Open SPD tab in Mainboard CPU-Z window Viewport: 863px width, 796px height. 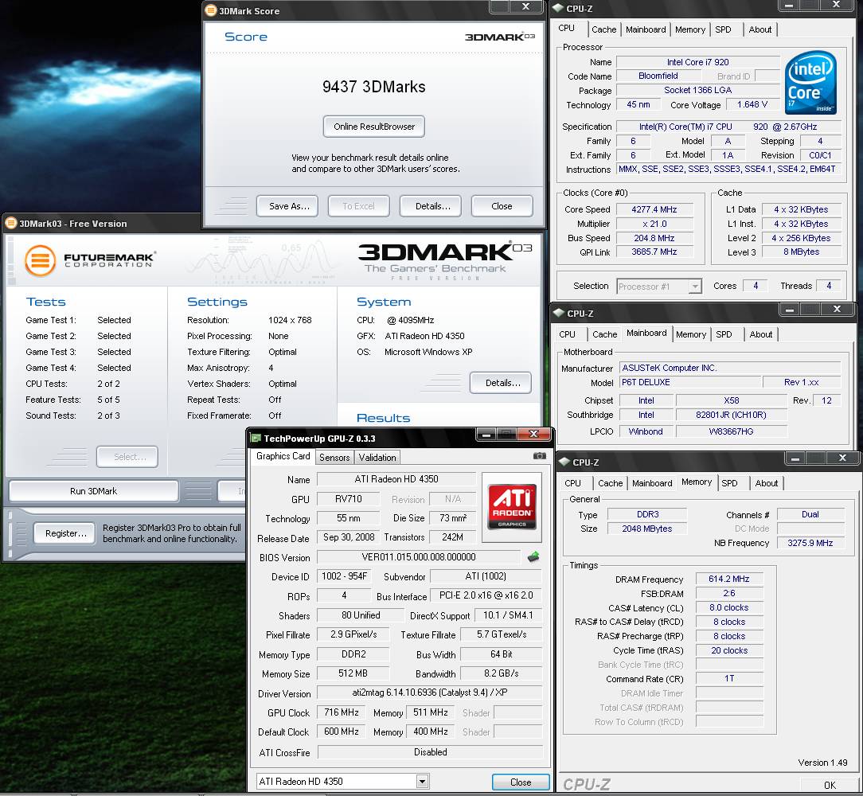(724, 334)
